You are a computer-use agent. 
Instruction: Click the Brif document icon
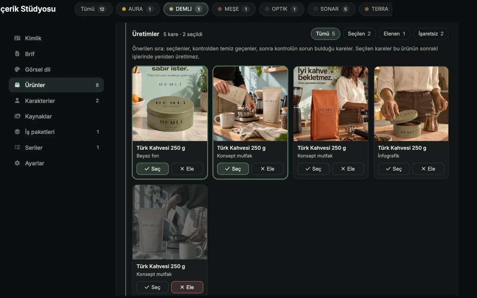(x=17, y=54)
